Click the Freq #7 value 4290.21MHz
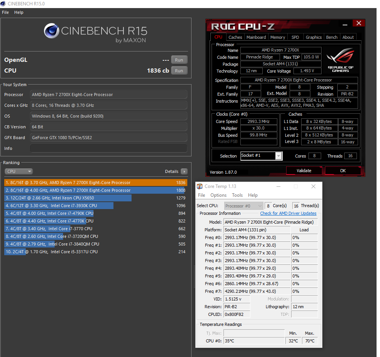This screenshot has width=380, height=357. tap(257, 291)
